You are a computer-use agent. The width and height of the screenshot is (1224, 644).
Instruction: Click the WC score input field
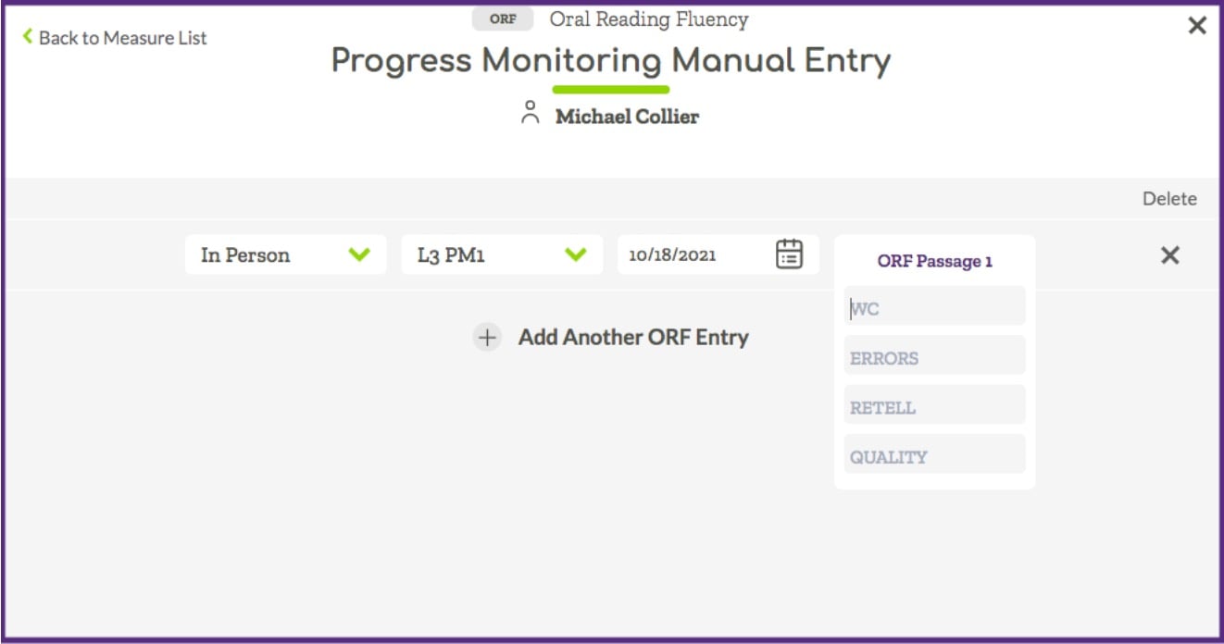[x=934, y=306]
